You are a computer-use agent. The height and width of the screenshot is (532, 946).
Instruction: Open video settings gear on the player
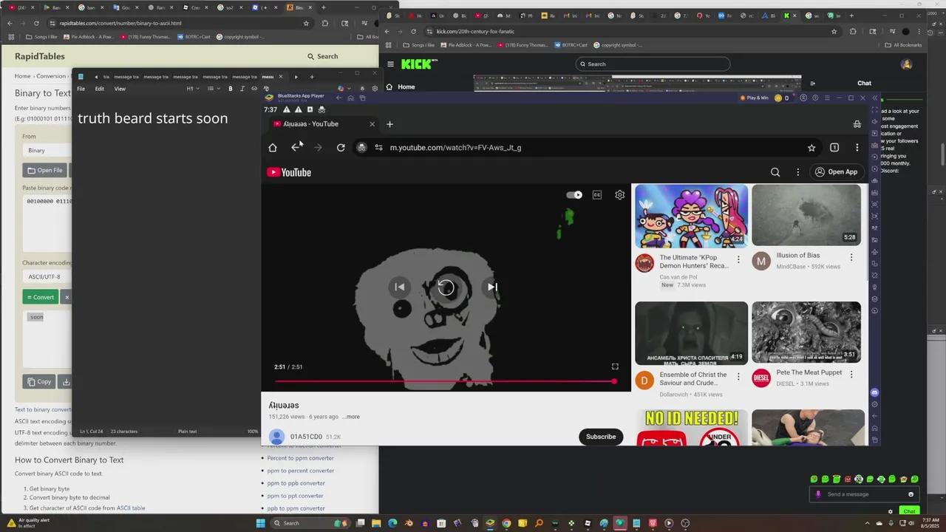[620, 195]
